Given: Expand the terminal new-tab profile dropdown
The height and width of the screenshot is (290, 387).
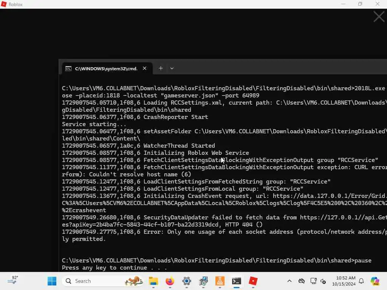Looking at the screenshot, I should click(172, 68).
